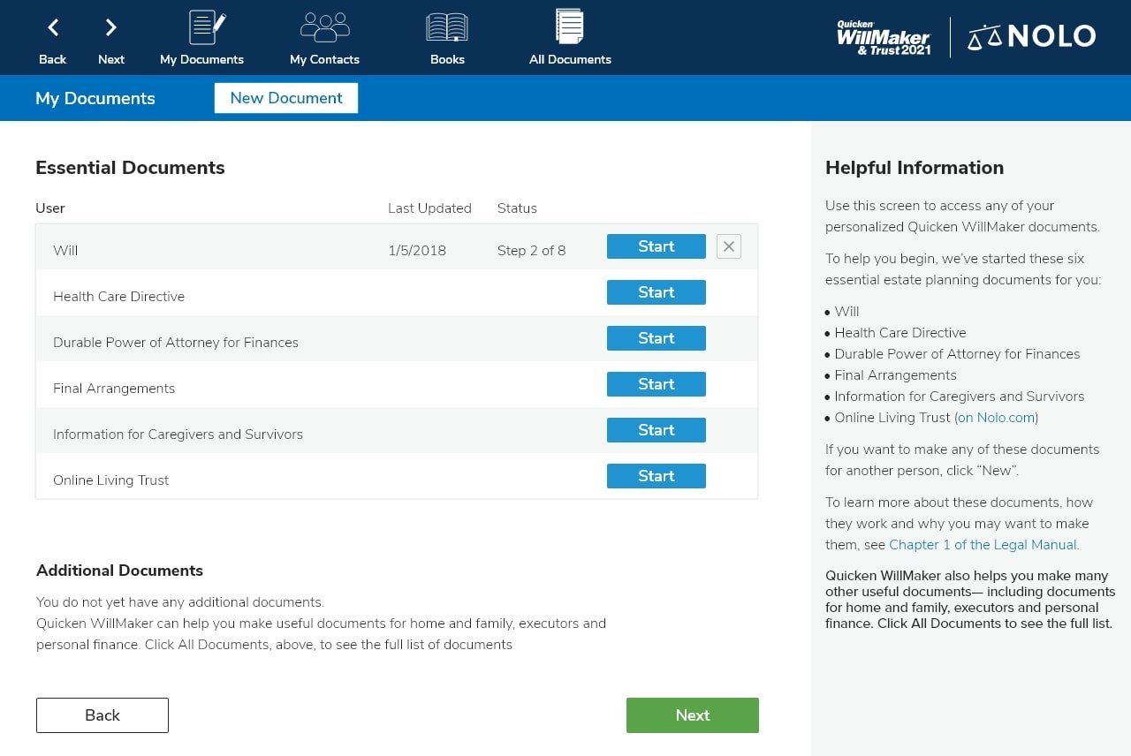Start the Will document
Screen dimensions: 1131x756
pyautogui.click(x=656, y=246)
